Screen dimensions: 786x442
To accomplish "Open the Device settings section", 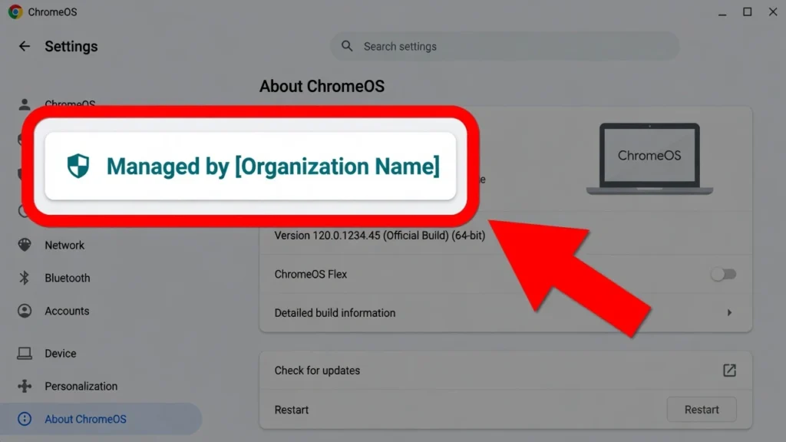I will 60,353.
